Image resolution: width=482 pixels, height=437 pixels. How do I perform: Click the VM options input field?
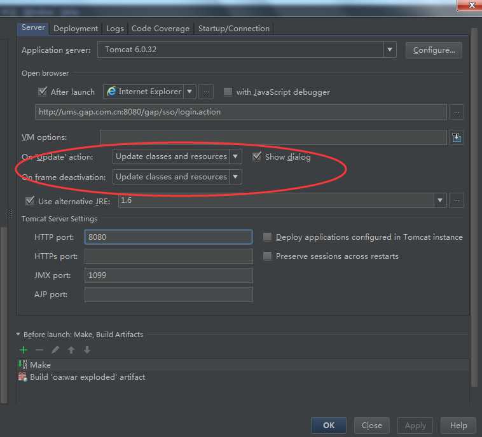click(273, 137)
